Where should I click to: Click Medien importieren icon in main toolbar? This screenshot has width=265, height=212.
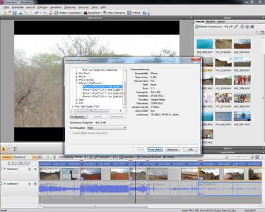point(56,13)
